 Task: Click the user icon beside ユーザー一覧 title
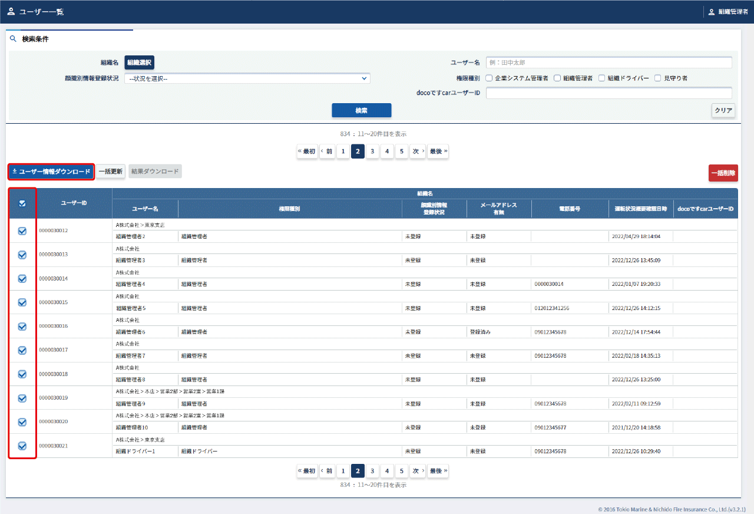[11, 12]
